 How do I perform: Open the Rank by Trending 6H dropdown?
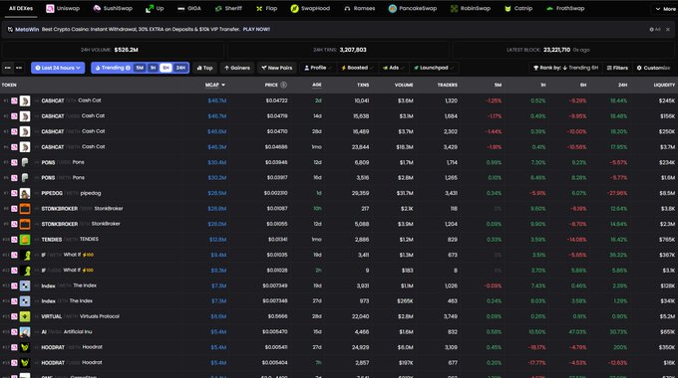click(565, 68)
